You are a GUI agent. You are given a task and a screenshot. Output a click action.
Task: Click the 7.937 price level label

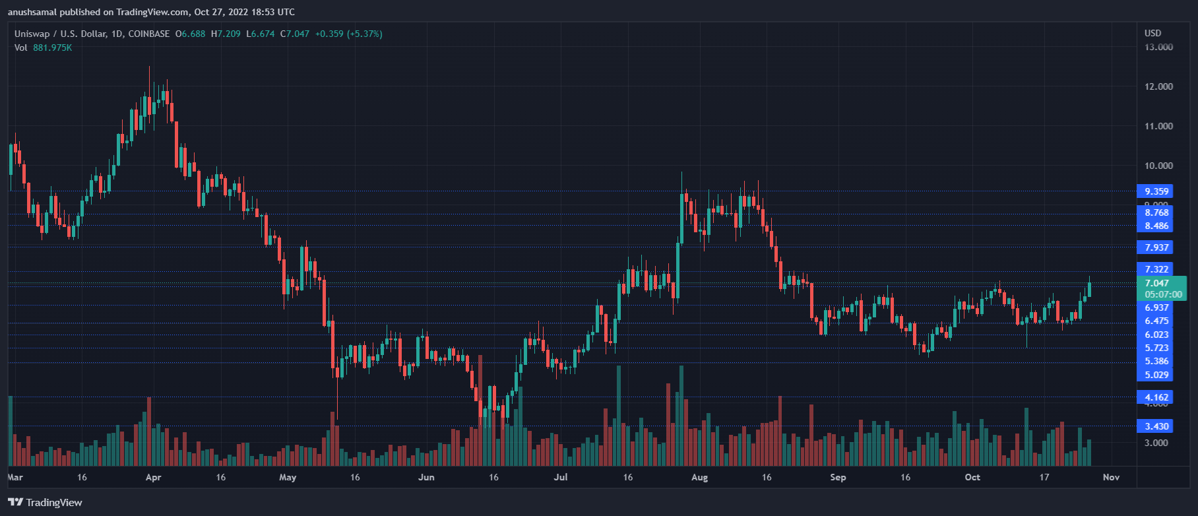click(1154, 247)
